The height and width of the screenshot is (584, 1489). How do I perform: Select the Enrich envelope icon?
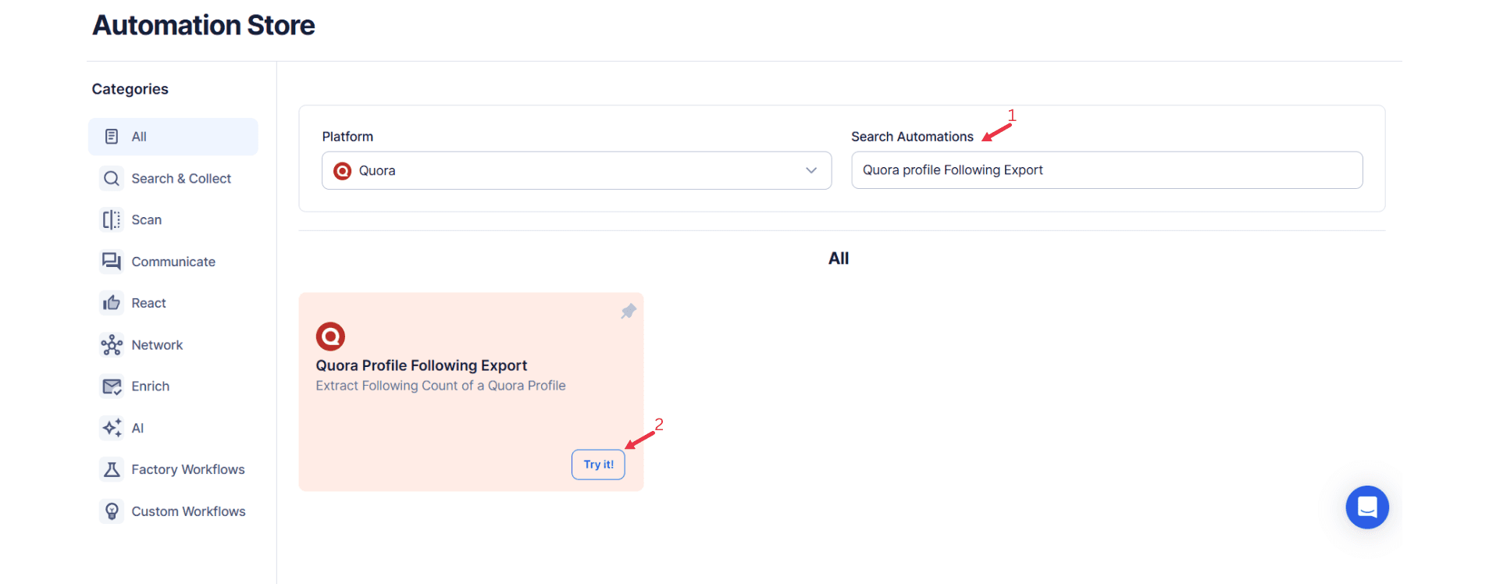[112, 386]
